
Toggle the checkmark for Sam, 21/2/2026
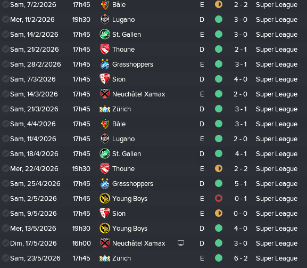click(x=5, y=49)
